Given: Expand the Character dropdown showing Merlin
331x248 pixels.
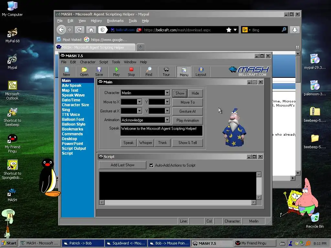Looking at the screenshot, I should pos(167,93).
